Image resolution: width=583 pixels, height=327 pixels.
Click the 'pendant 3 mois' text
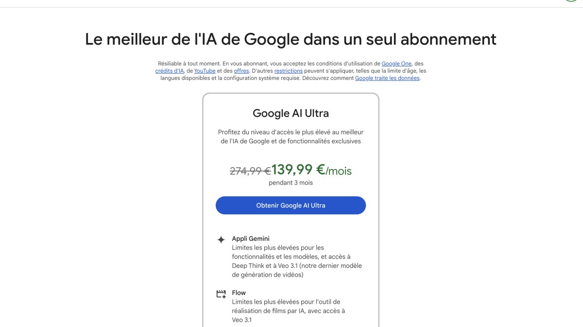291,183
